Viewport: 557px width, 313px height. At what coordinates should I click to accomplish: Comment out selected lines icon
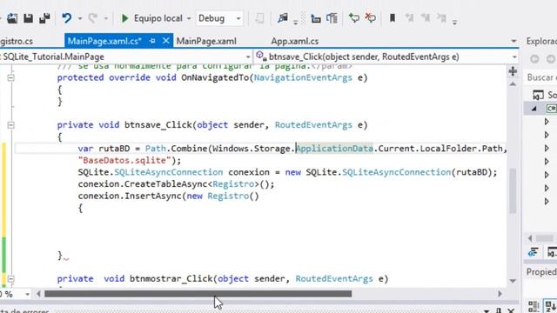point(354,18)
